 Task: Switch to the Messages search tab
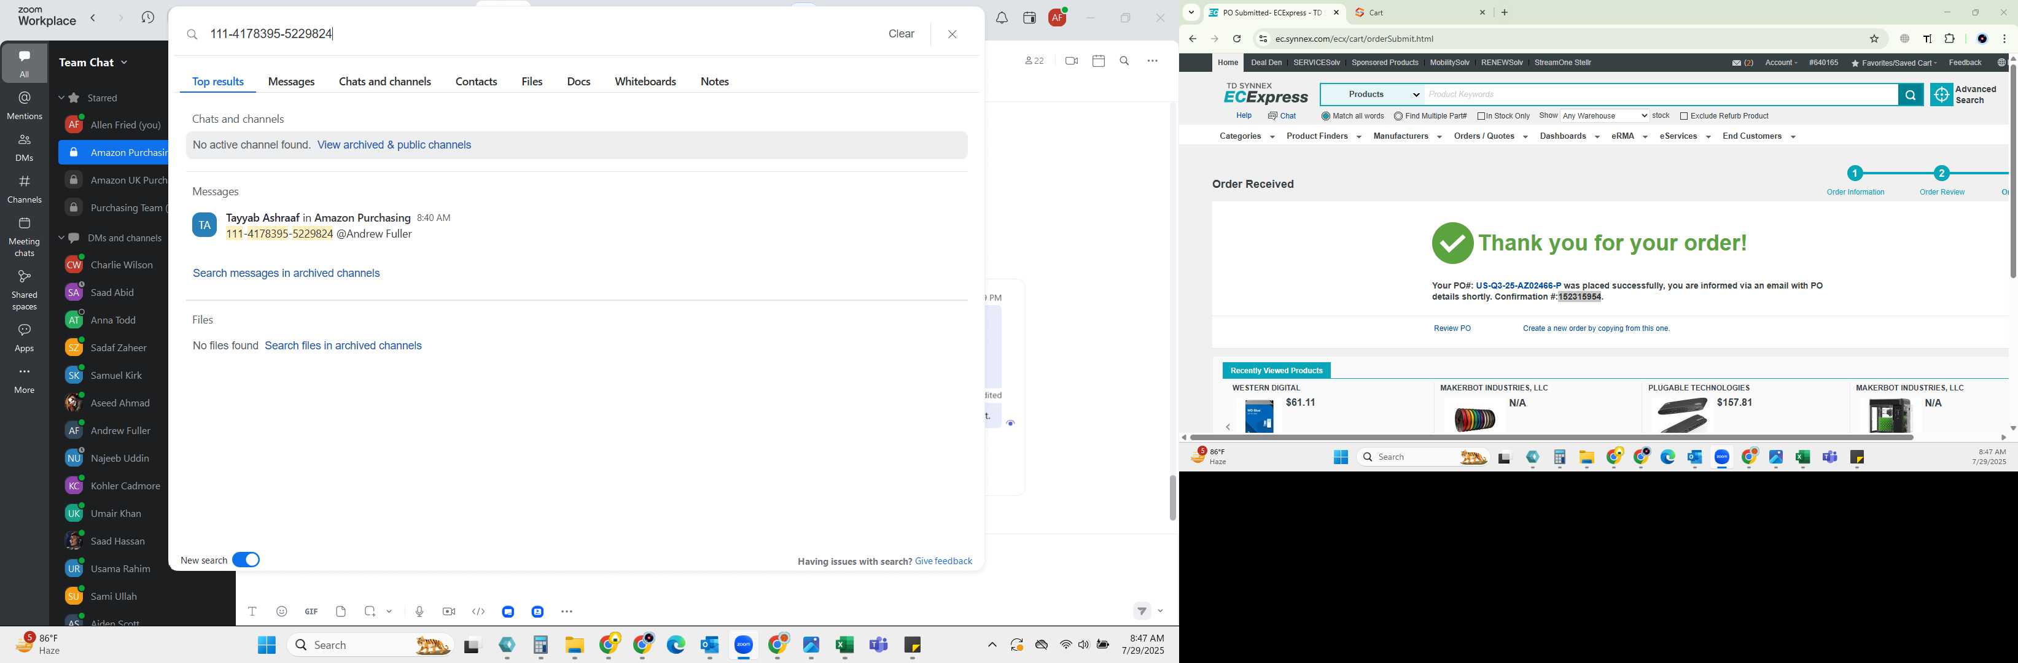tap(292, 82)
